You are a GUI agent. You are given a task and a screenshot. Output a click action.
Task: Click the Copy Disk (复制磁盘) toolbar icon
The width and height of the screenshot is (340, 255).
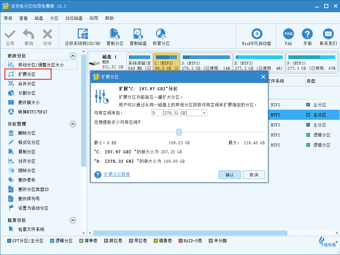(x=138, y=34)
